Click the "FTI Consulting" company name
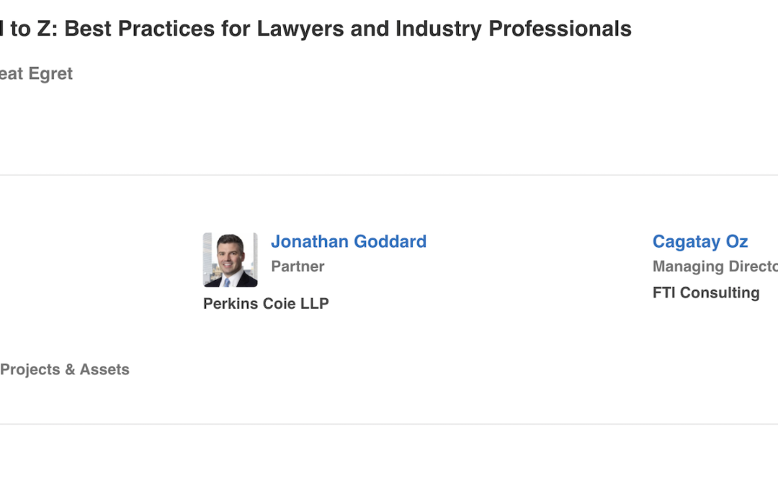 [705, 293]
